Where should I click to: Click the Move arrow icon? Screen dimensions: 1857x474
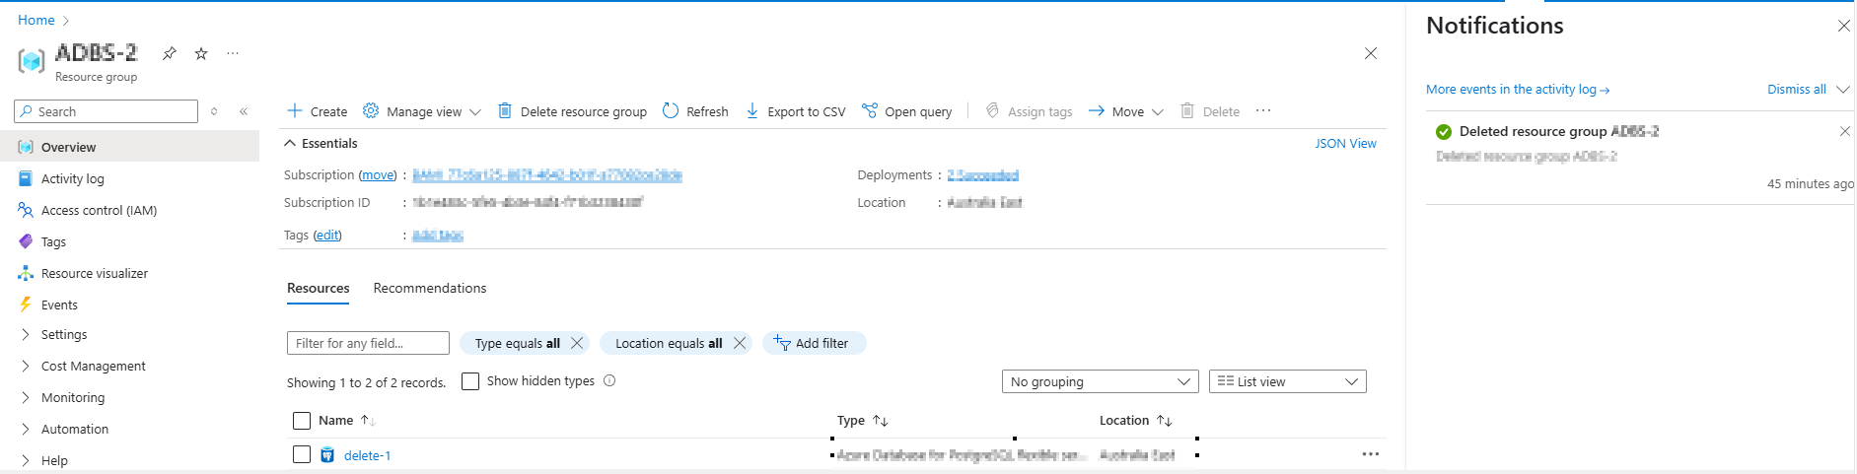point(1097,110)
